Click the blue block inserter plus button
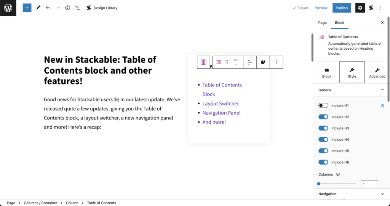Image resolution: width=390 pixels, height=206 pixels. point(27,8)
